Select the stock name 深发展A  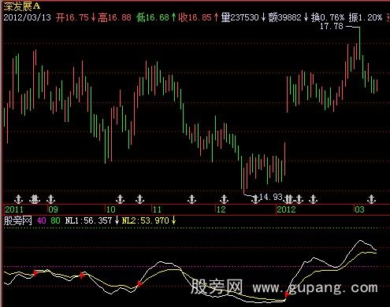tap(22, 6)
